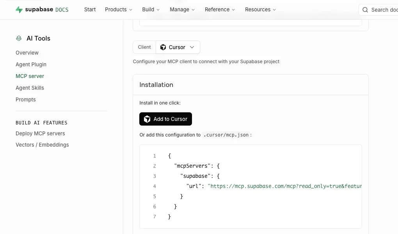
Task: Click the AI Tools heading
Action: (x=38, y=38)
